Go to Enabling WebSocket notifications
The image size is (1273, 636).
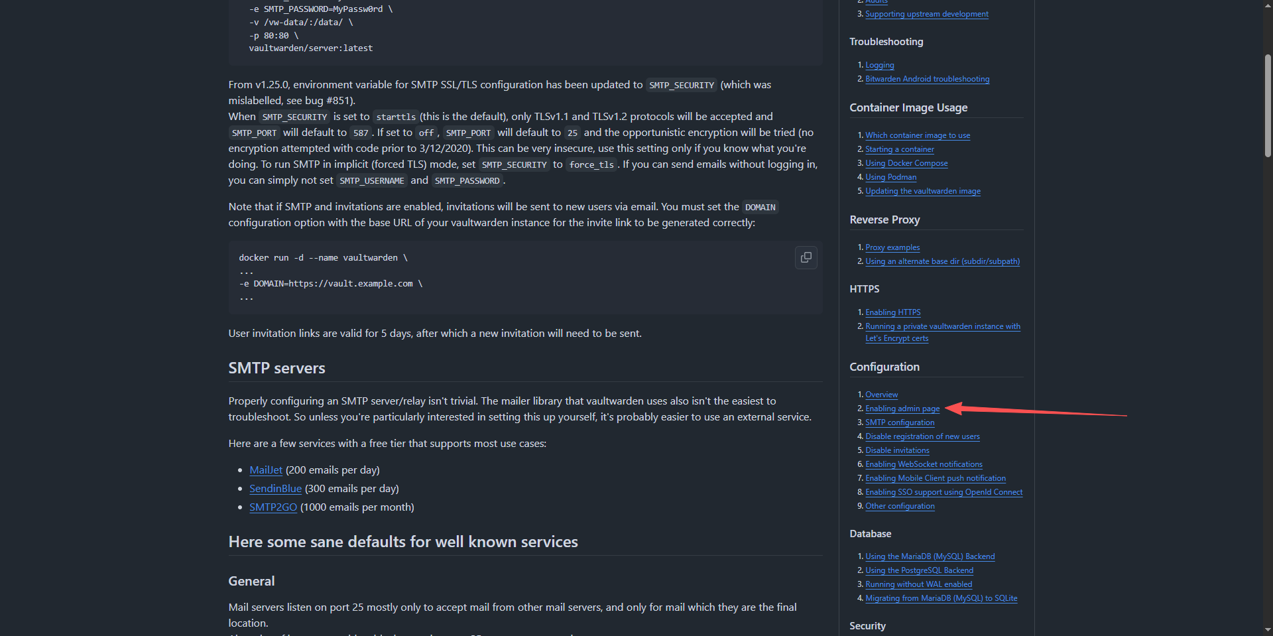[x=923, y=464]
